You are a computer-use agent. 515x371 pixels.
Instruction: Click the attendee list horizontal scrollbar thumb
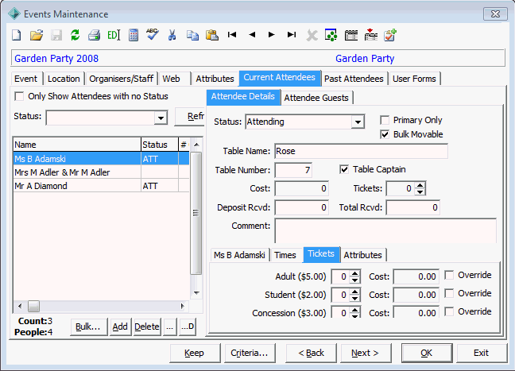pos(33,307)
